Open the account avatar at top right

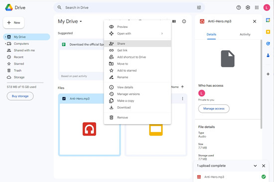click(x=267, y=7)
